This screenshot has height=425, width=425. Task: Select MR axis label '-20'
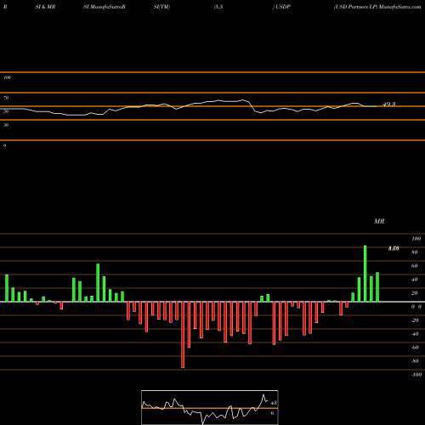[415, 320]
